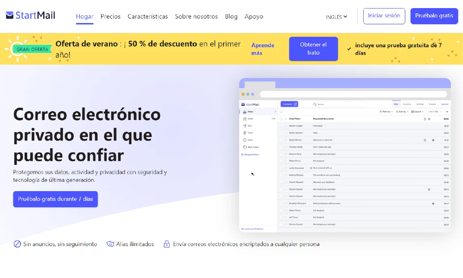
Task: Click the mask icon beside Alias ilimitados
Action: 110,244
